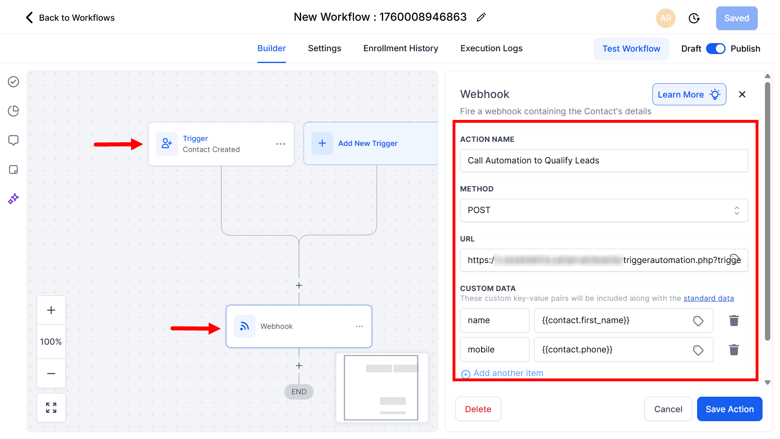Click the pencil icon to rename workflow

481,17
